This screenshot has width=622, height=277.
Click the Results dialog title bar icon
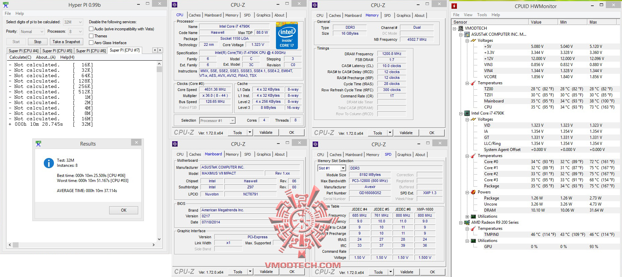coord(38,143)
